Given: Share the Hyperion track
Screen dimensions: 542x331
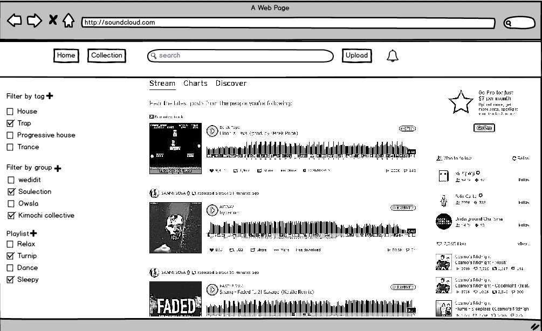Looking at the screenshot, I should pos(258,250).
